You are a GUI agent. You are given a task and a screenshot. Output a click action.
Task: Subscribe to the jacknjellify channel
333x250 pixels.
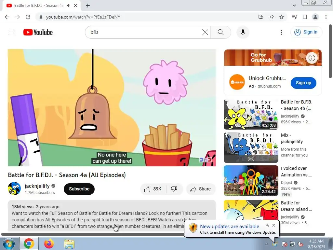pyautogui.click(x=79, y=189)
